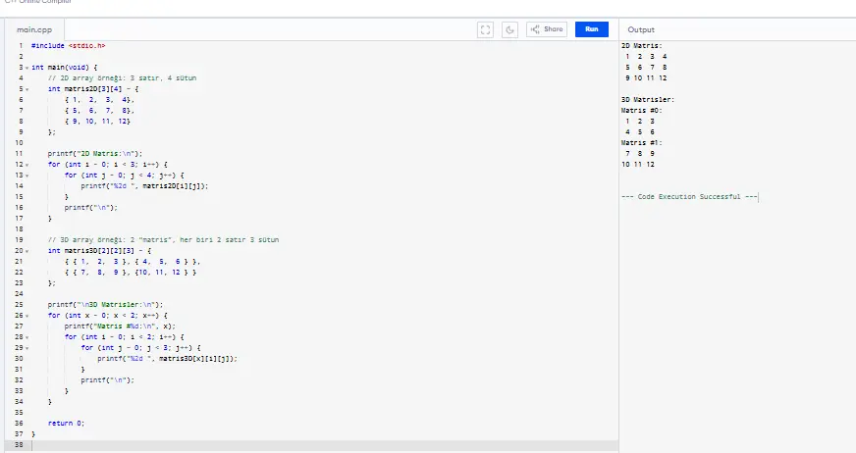Click line number 36 in the gutter
Screen dimensions: 856x453
(x=19, y=423)
